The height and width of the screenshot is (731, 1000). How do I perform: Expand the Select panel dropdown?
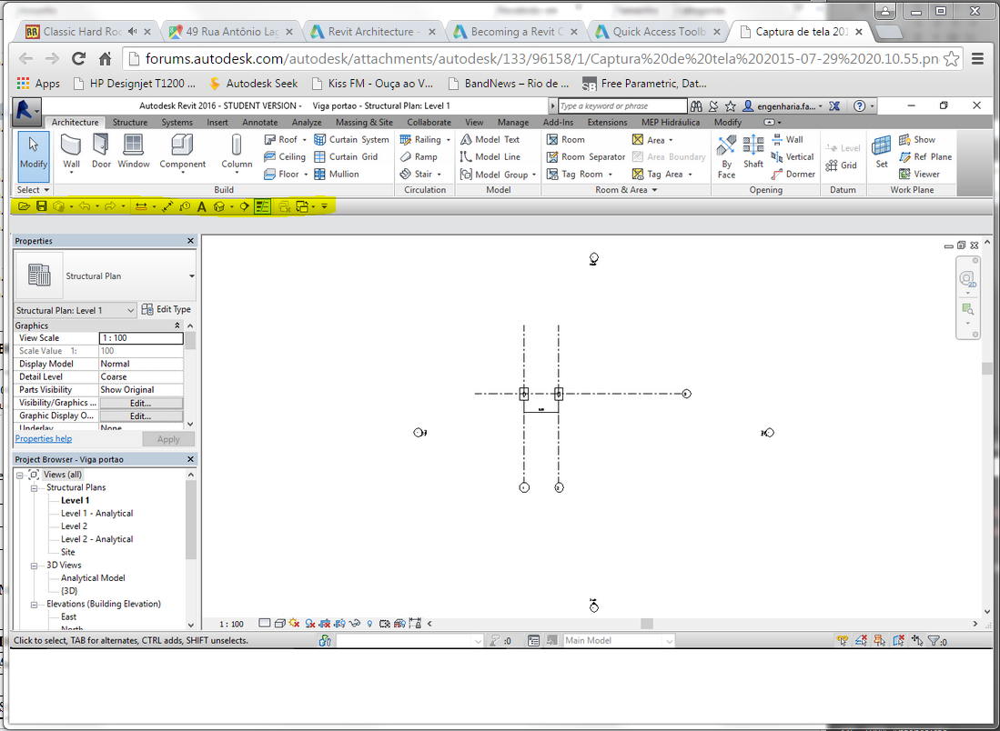click(x=33, y=190)
